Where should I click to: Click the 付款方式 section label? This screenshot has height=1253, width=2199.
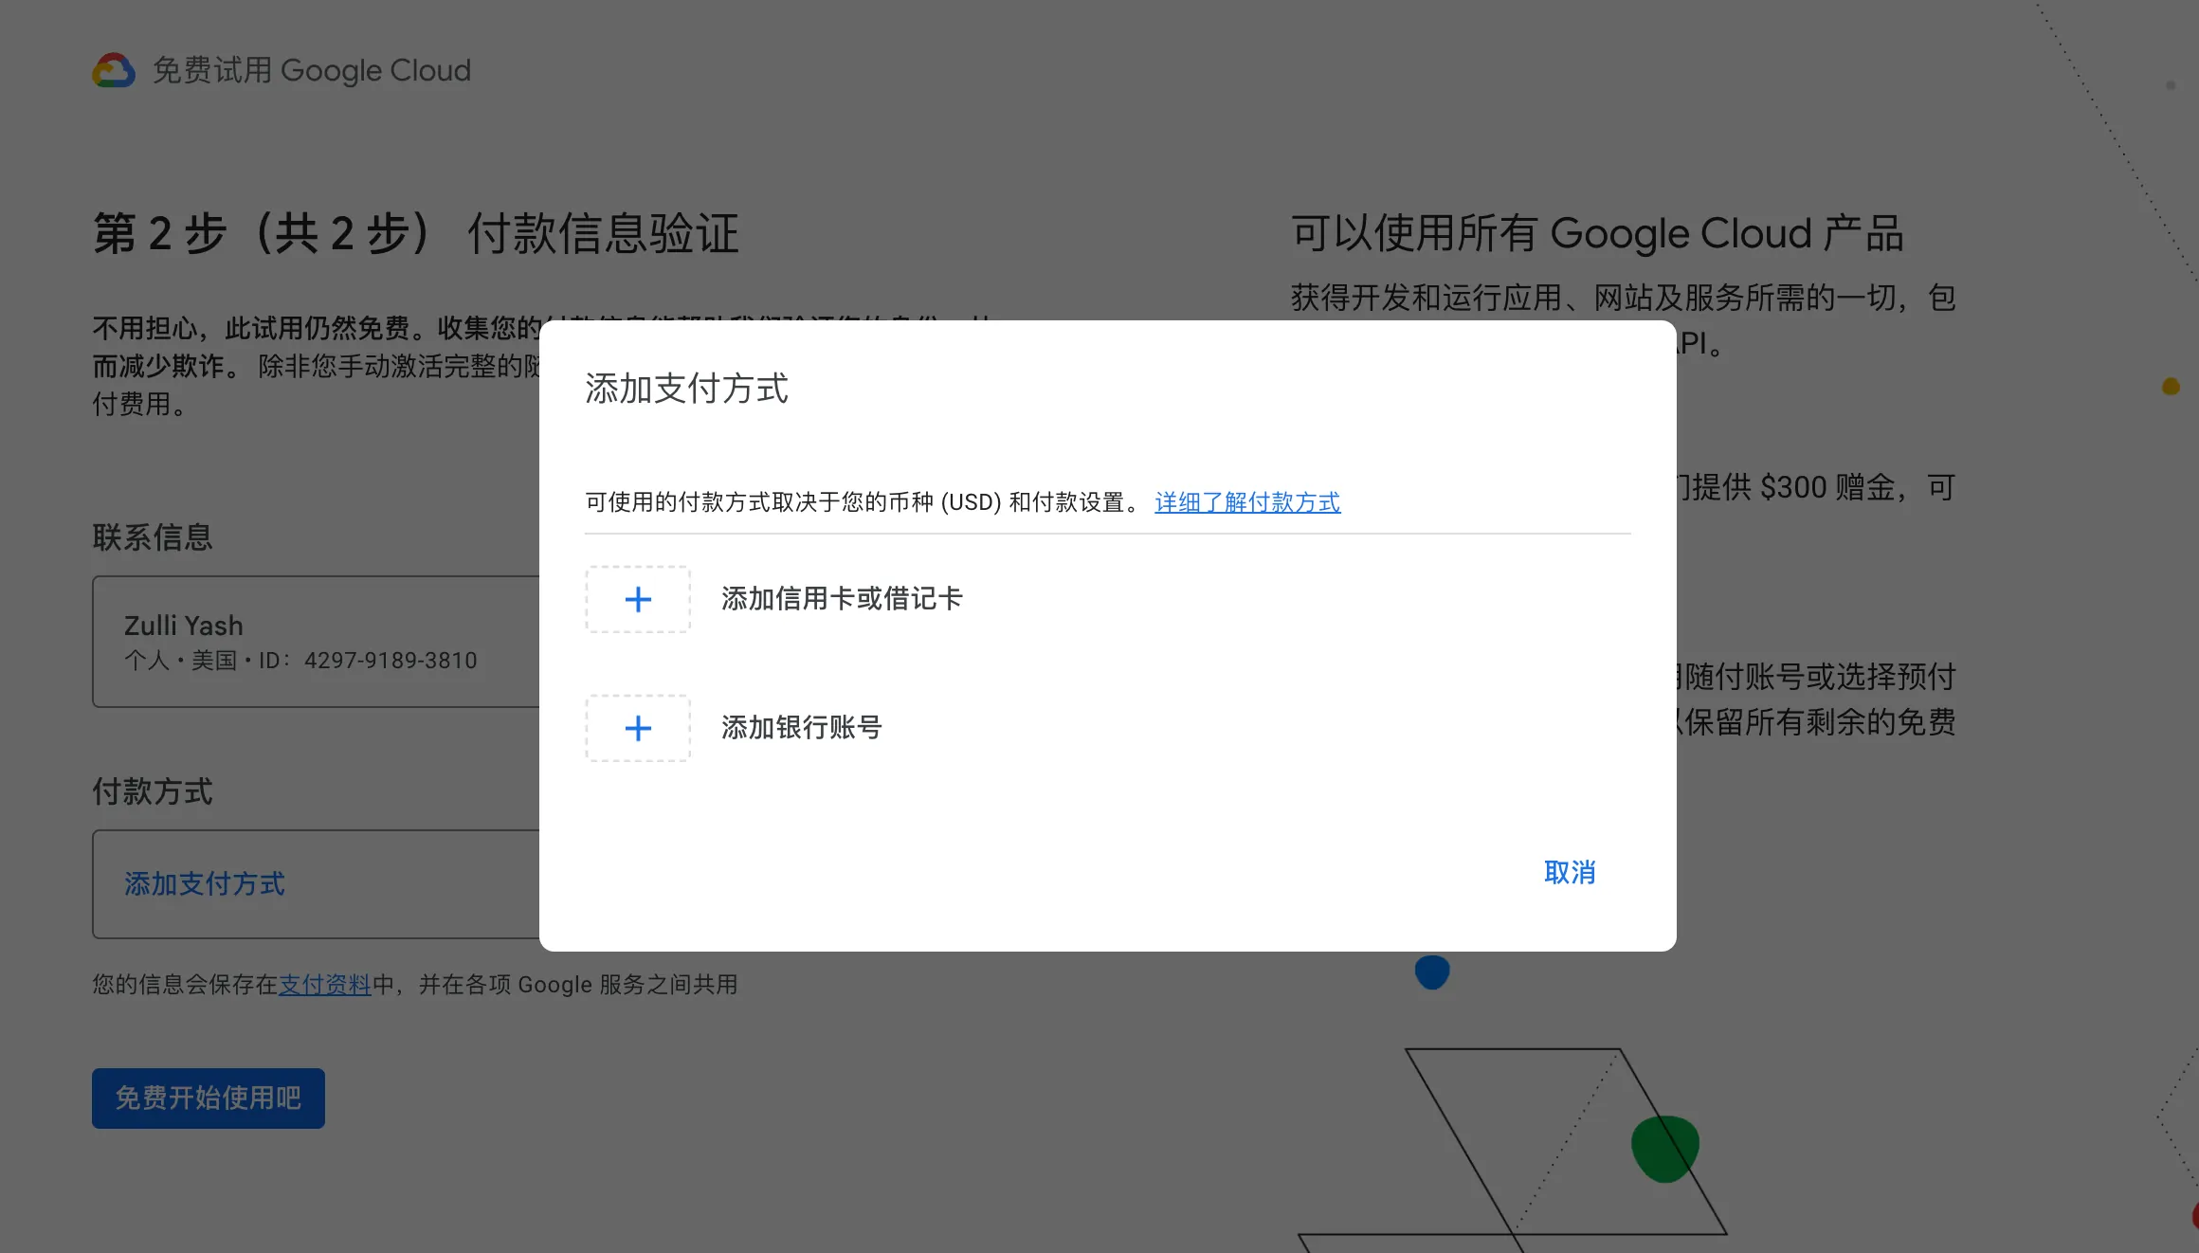(x=153, y=791)
